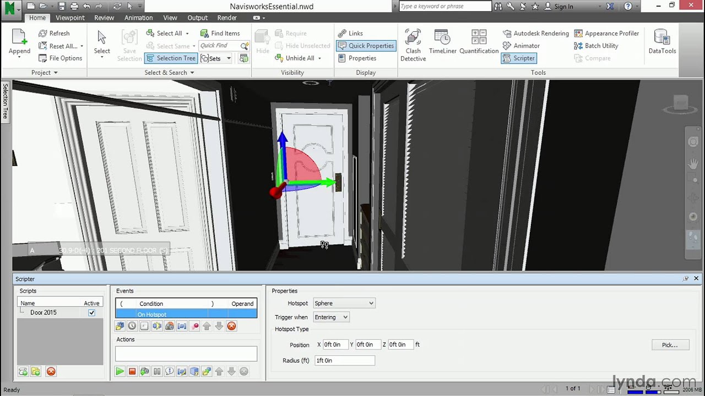
Task: Expand the Project panel arrow
Action: coord(56,73)
